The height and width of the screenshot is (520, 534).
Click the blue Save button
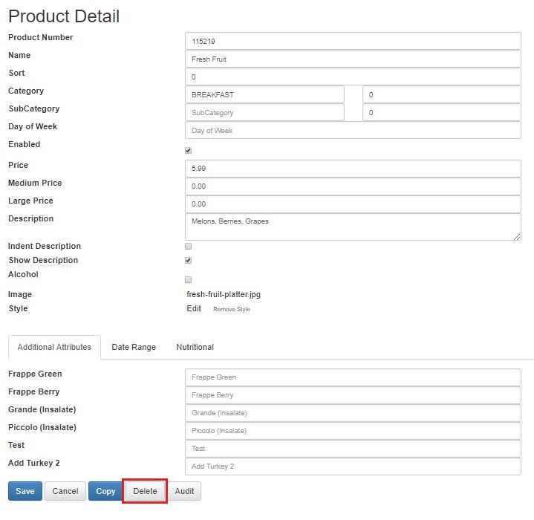(25, 491)
